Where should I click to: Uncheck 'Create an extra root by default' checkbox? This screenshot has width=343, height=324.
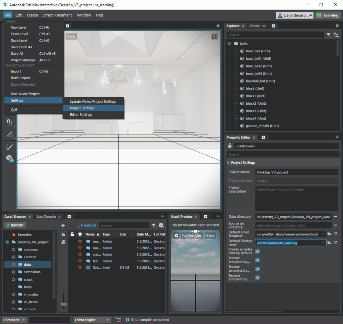(x=258, y=251)
